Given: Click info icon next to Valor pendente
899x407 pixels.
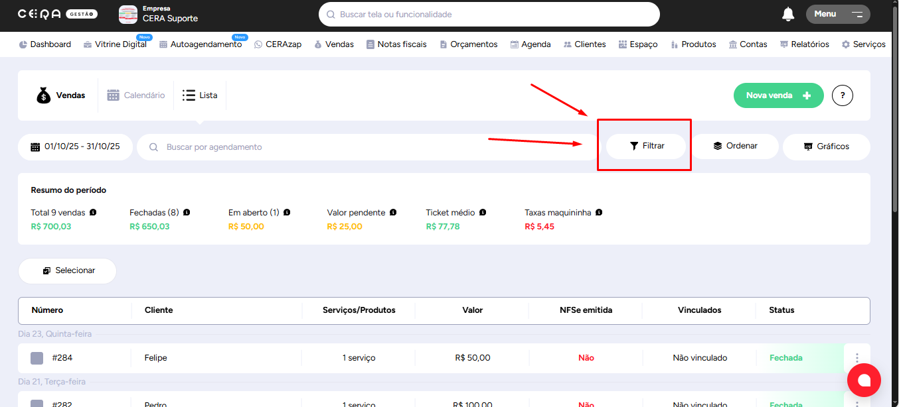Looking at the screenshot, I should coord(393,213).
